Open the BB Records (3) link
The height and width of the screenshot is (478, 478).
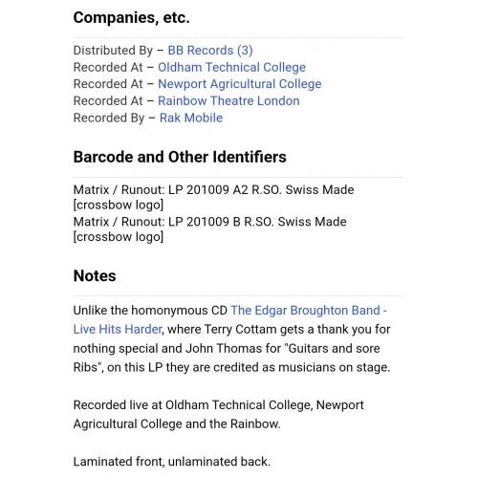[210, 51]
